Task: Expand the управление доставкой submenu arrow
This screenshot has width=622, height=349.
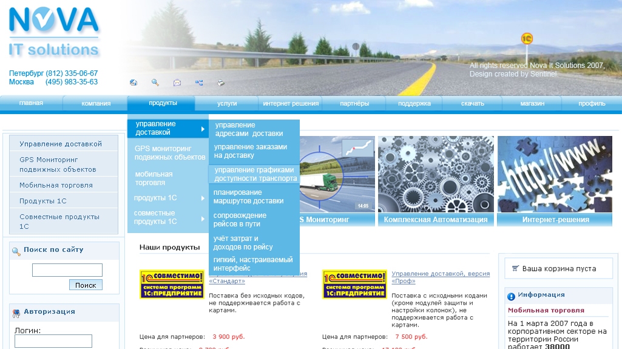Action: (203, 129)
